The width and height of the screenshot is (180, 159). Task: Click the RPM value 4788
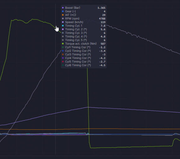pyautogui.click(x=102, y=19)
